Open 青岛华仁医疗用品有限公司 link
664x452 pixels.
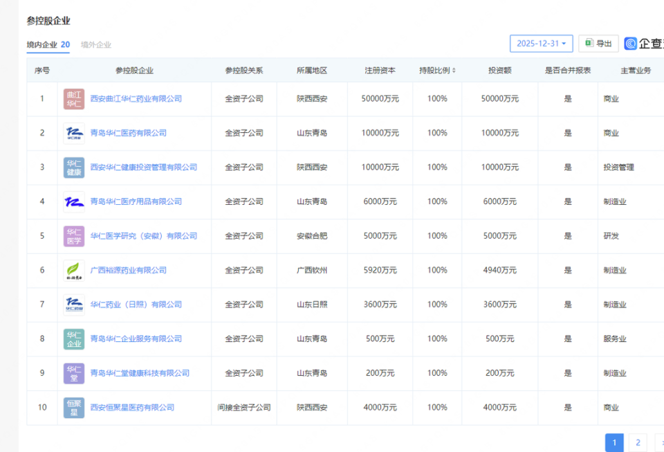(136, 201)
